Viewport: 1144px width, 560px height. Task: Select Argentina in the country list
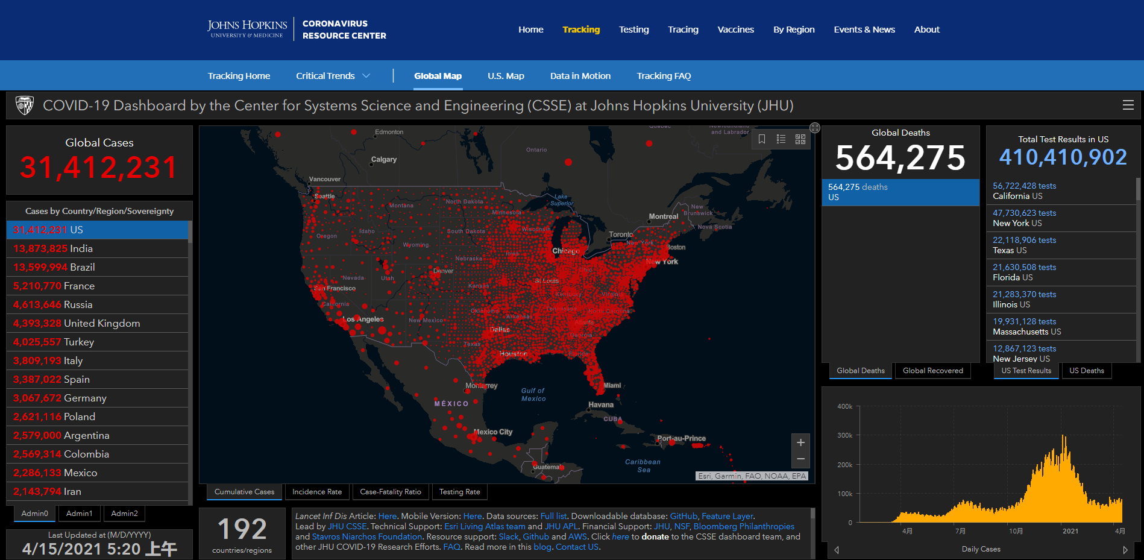[x=97, y=435]
